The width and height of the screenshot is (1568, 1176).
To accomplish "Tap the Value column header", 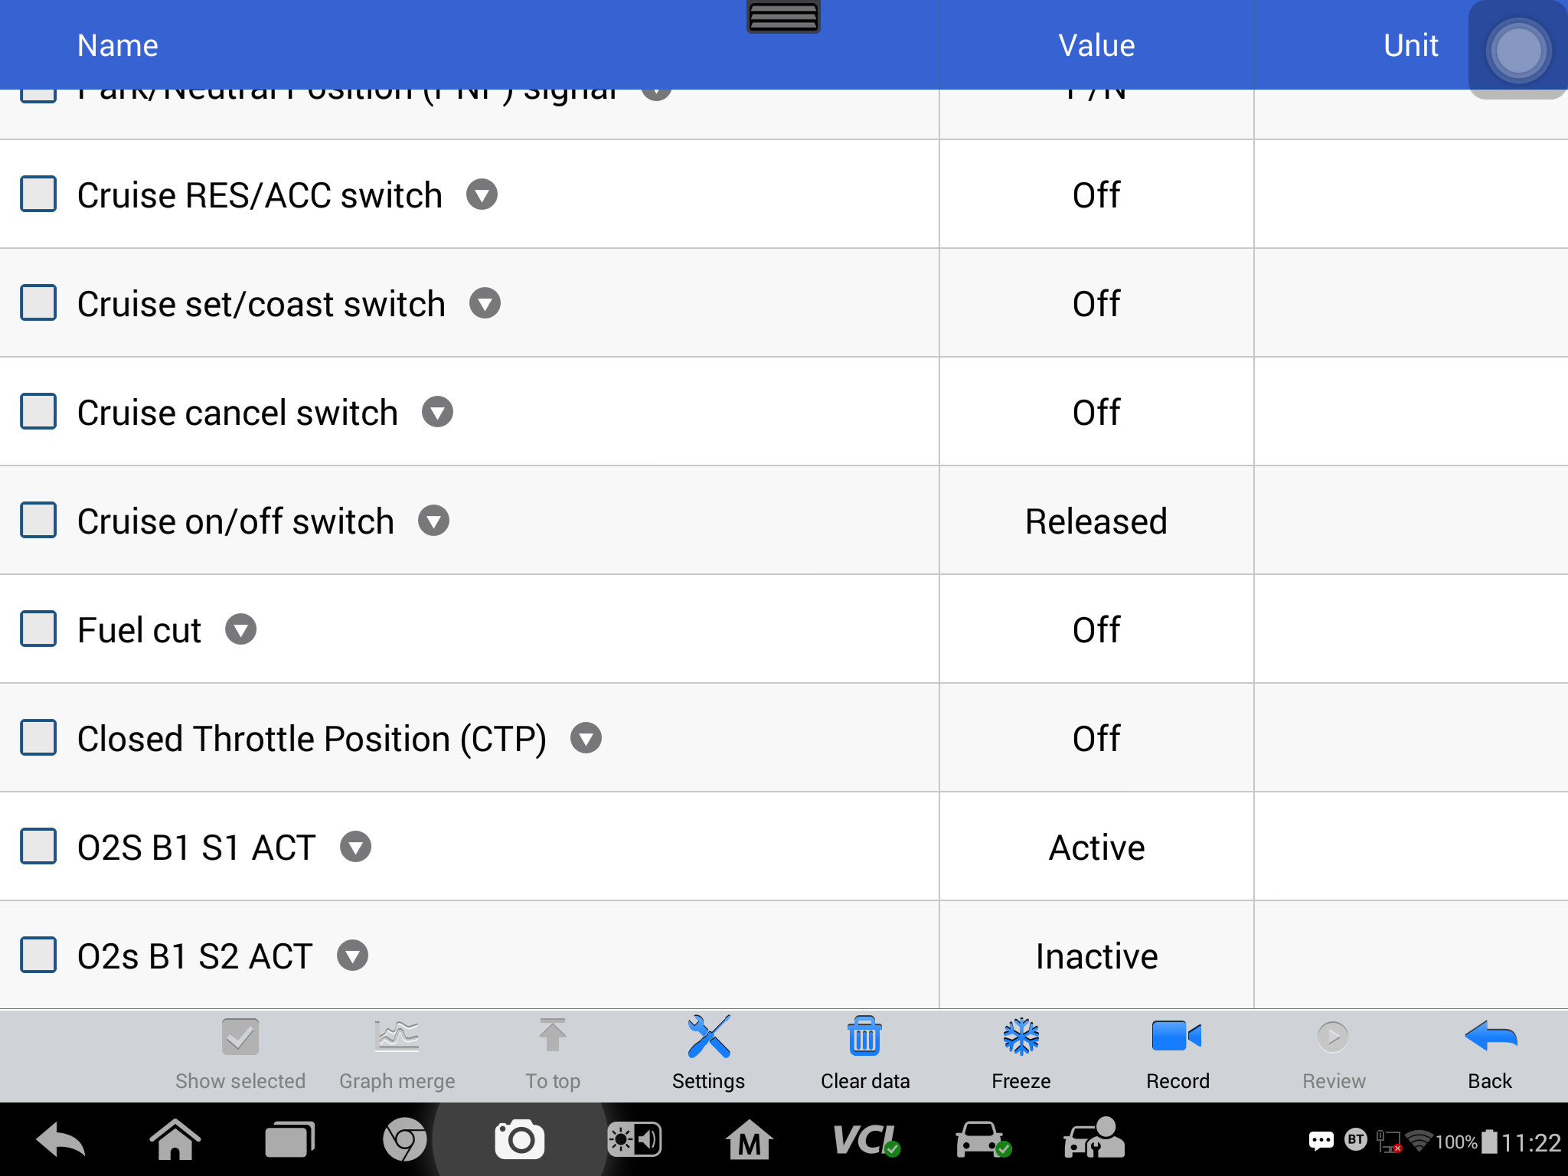I will tap(1096, 45).
